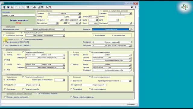Tick Погасяване under Вземания
Viewport: 193px width, 109px height.
point(71,89)
